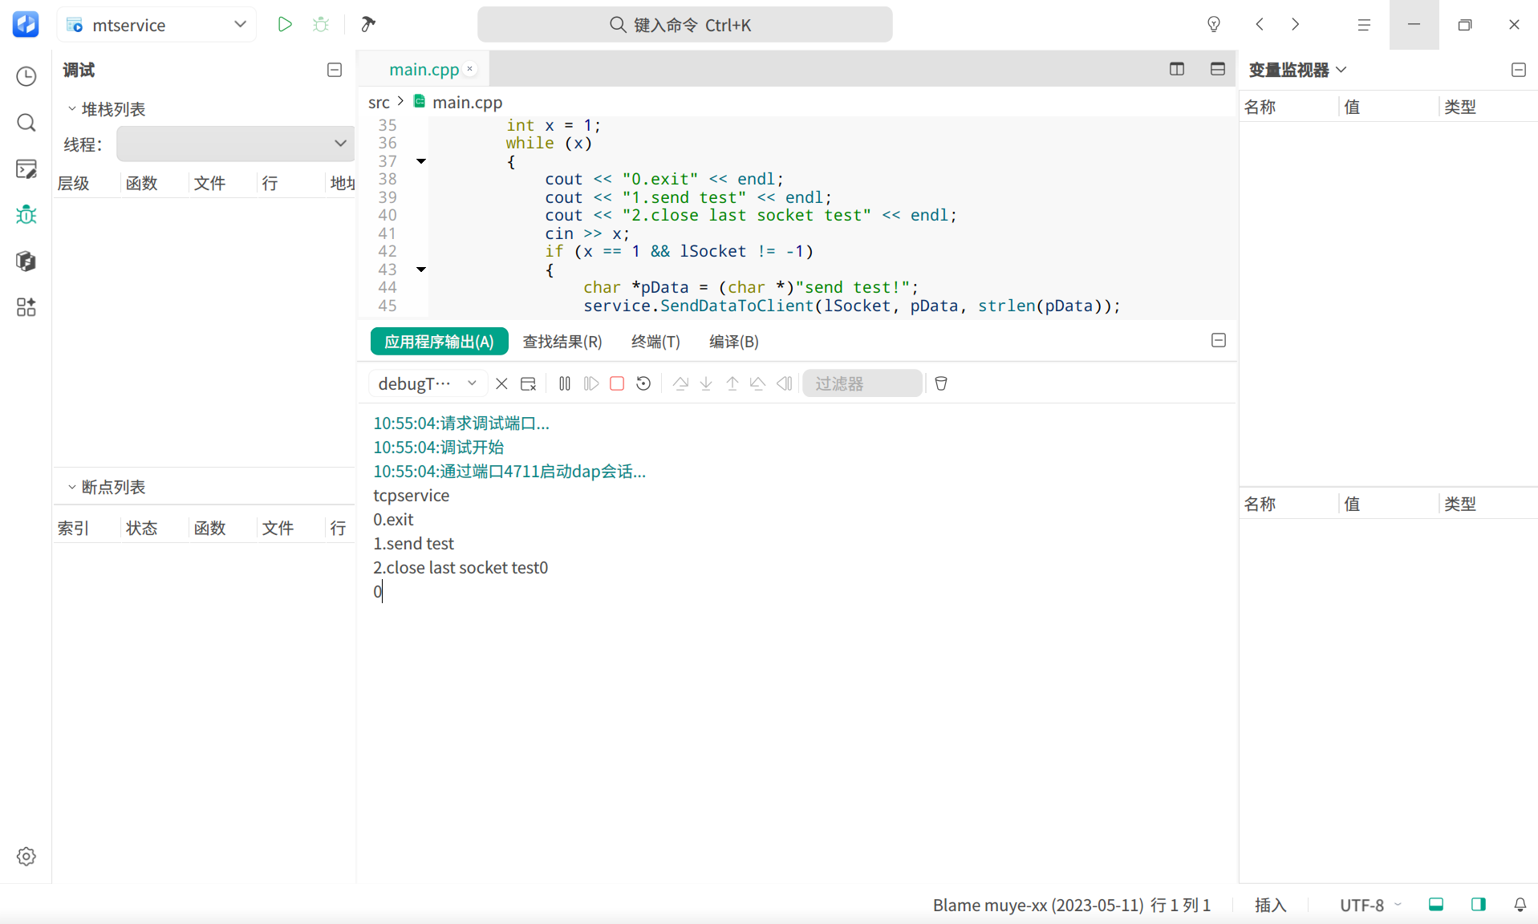Close the debugT output pane with X
Image resolution: width=1538 pixels, height=924 pixels.
pos(501,383)
